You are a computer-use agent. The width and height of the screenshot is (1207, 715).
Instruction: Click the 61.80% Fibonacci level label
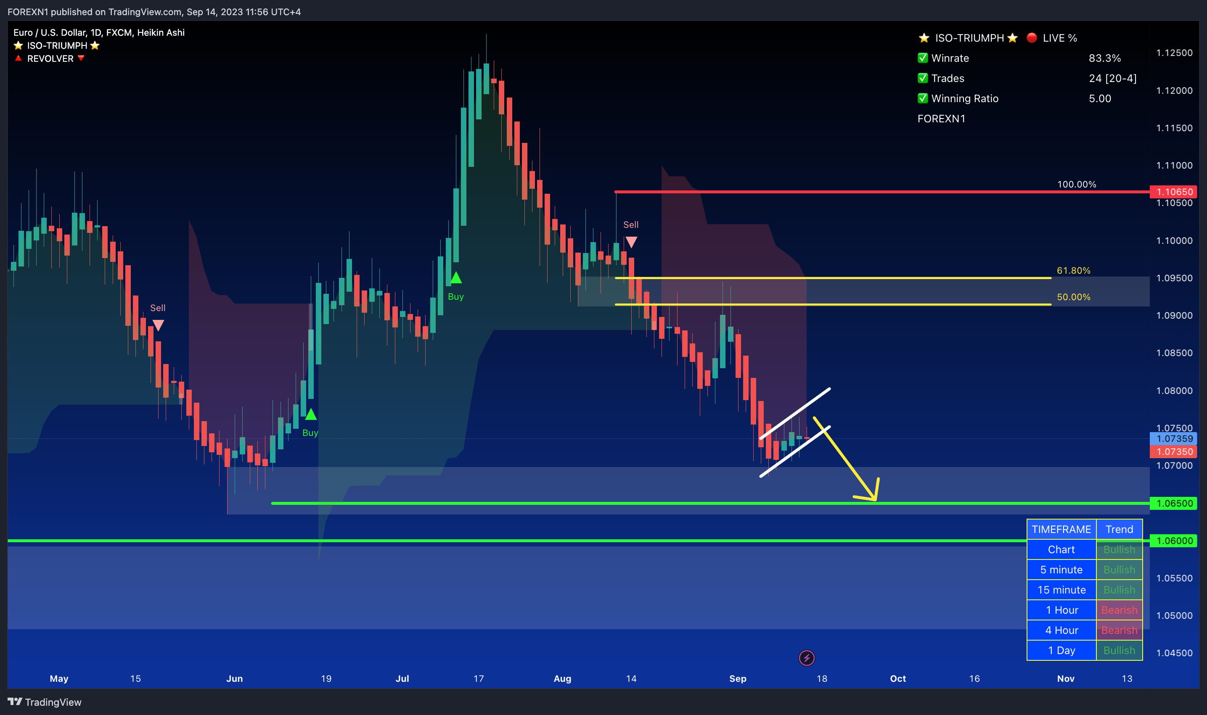pyautogui.click(x=1074, y=271)
